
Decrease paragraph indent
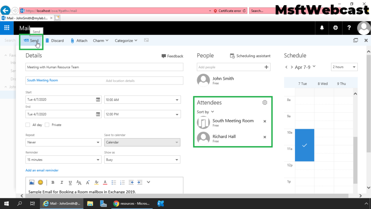(x=131, y=182)
